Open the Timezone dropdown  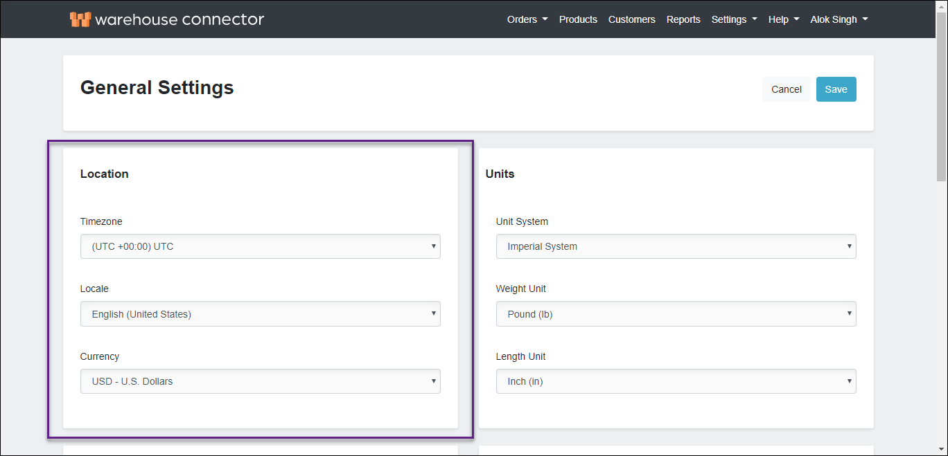coord(260,246)
